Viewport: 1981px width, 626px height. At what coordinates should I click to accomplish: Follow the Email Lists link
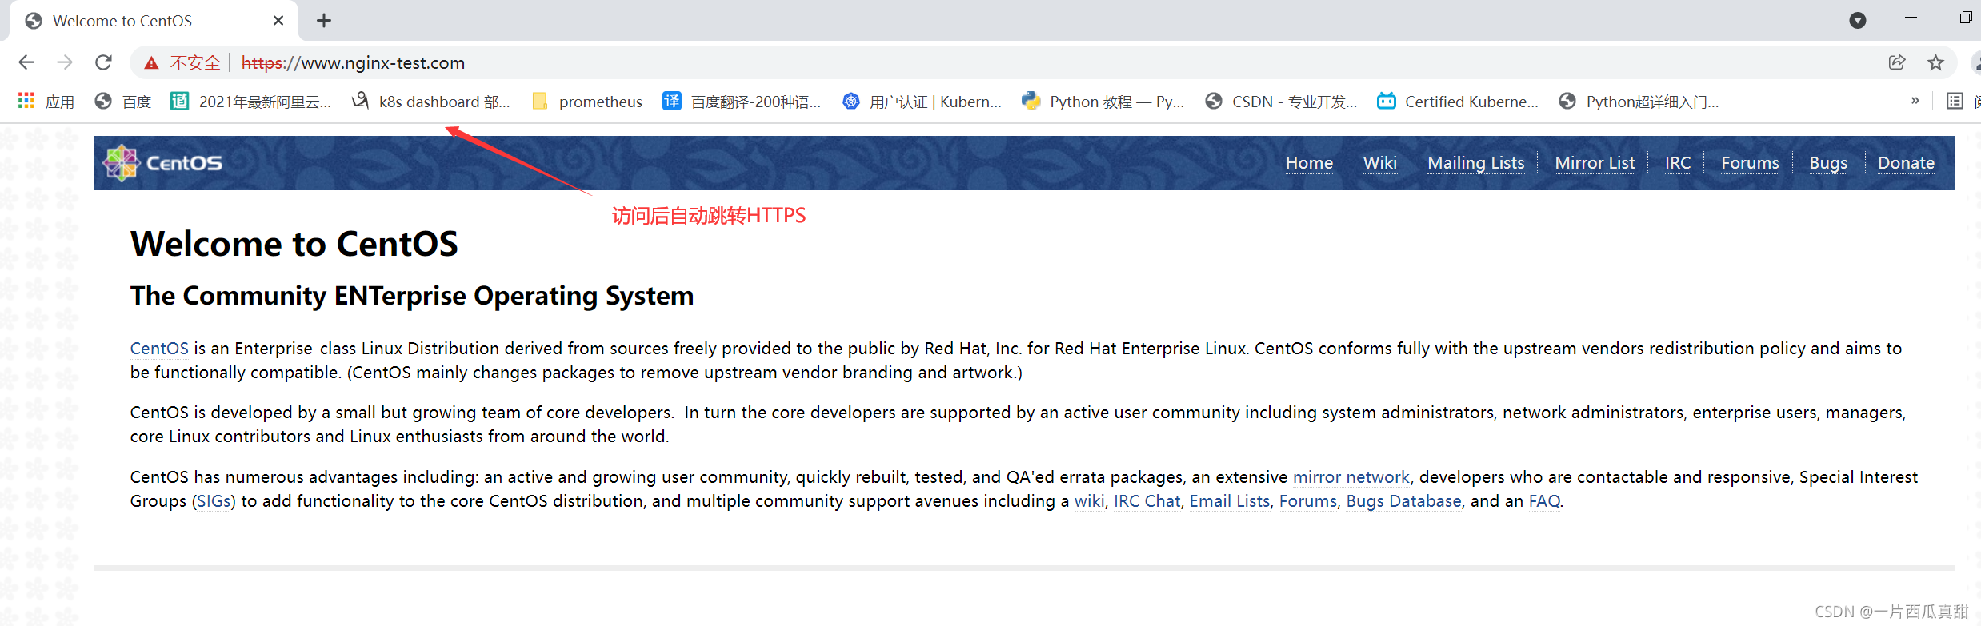[x=1229, y=501]
